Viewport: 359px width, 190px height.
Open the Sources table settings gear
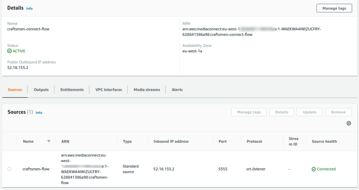348,124
